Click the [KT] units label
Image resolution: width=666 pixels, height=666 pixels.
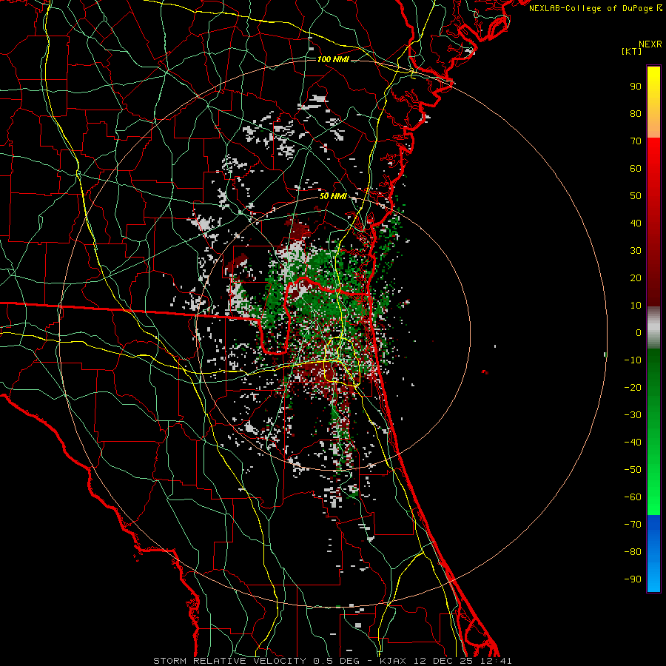(632, 51)
